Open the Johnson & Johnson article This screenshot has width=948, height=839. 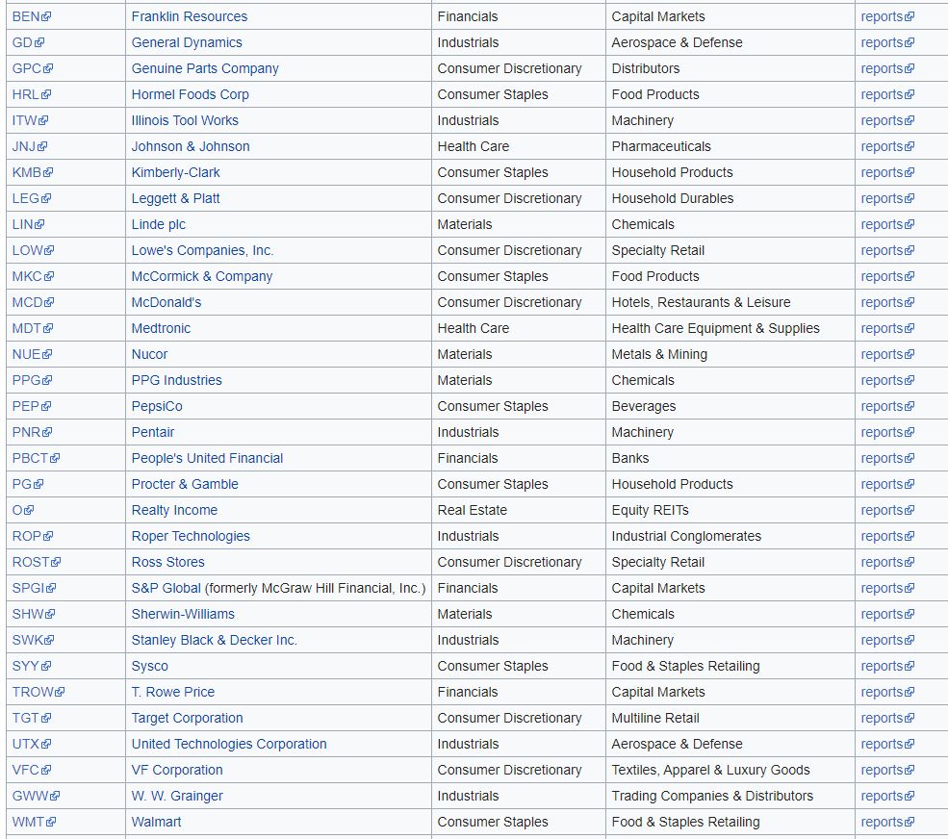[x=191, y=146]
